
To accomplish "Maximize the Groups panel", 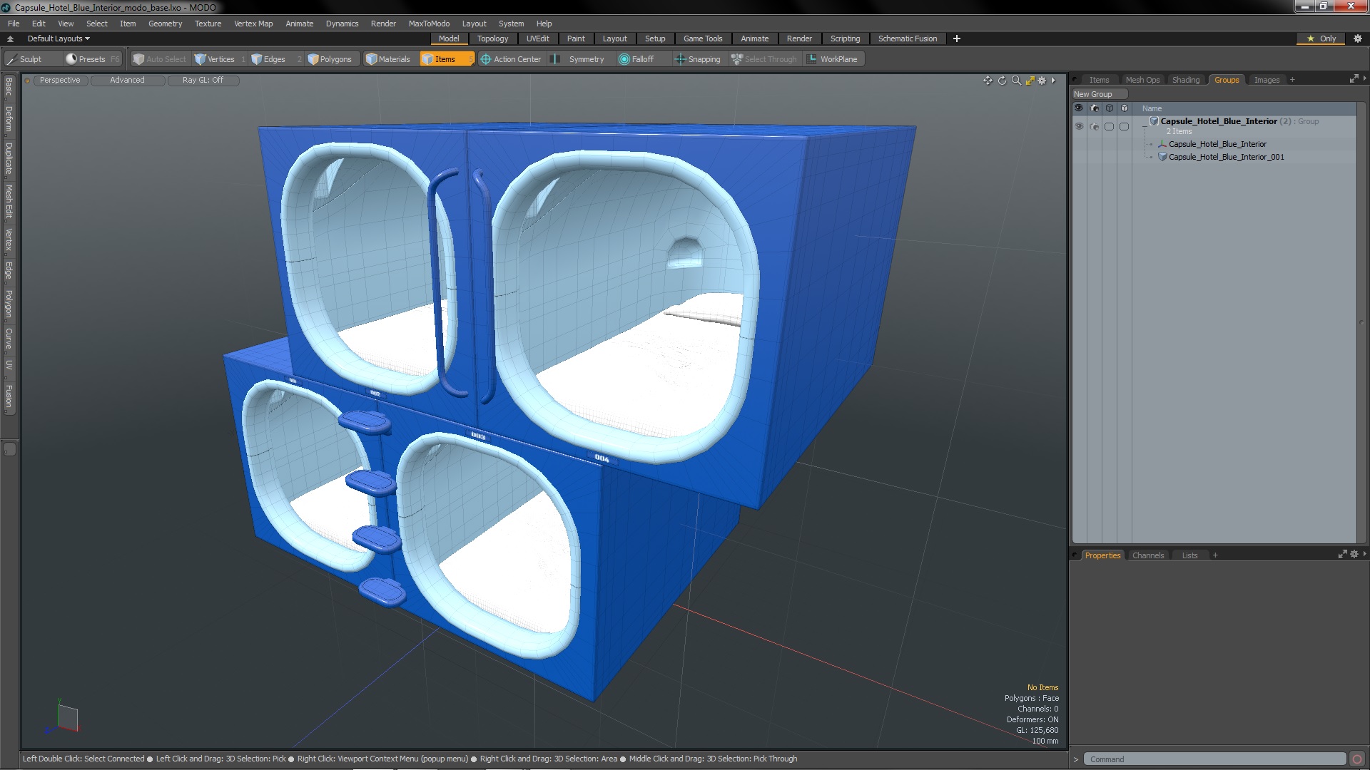I will (x=1354, y=79).
